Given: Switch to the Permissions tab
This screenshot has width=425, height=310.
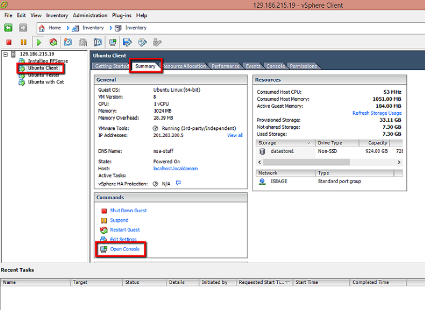Looking at the screenshot, I should pos(303,66).
